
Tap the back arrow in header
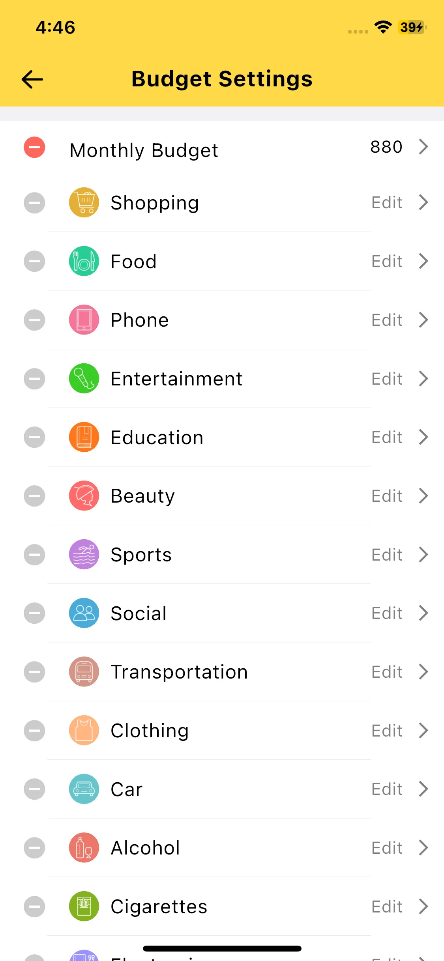click(32, 79)
